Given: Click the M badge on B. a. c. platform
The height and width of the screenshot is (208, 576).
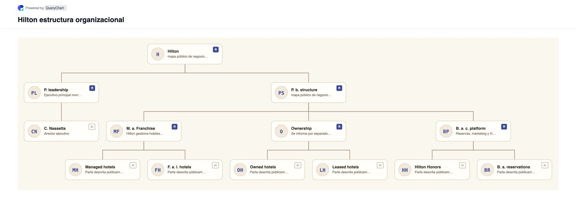Looking at the screenshot, I should point(504,127).
